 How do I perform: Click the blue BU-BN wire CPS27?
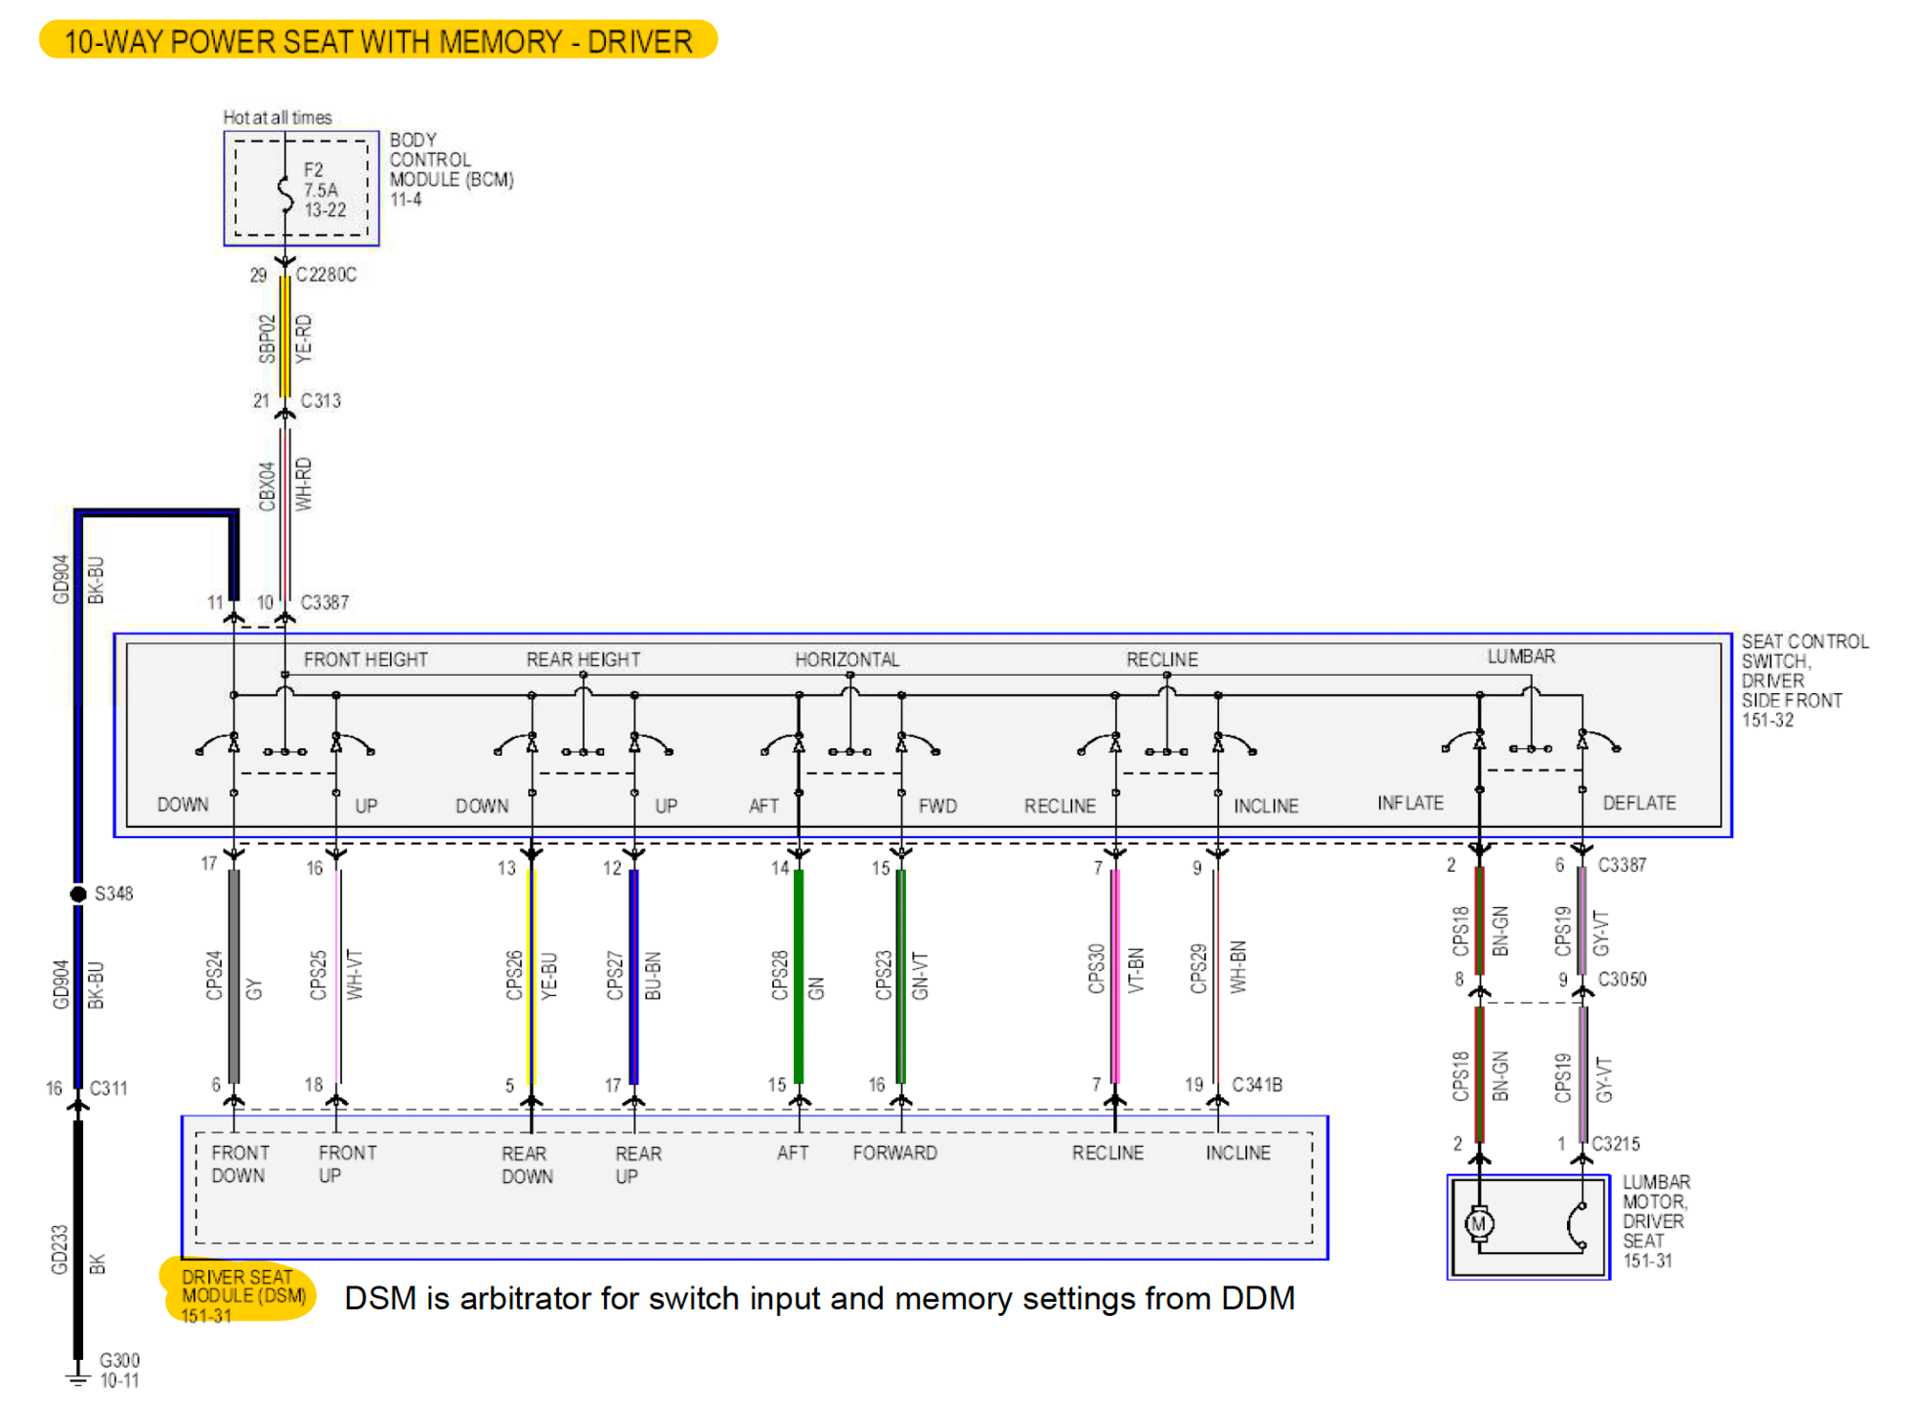click(633, 975)
